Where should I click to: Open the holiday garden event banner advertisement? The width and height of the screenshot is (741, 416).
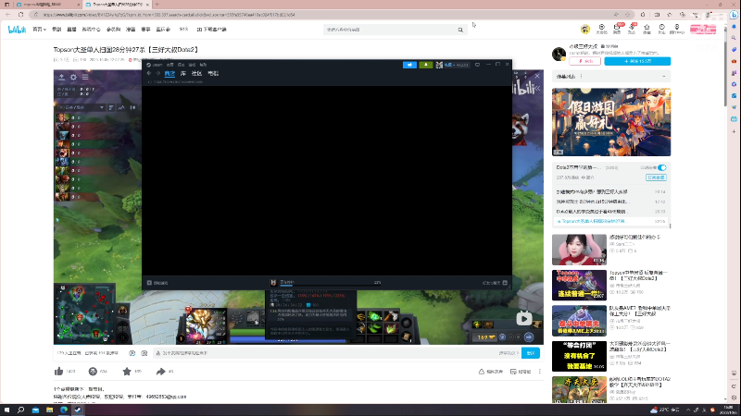click(x=611, y=122)
